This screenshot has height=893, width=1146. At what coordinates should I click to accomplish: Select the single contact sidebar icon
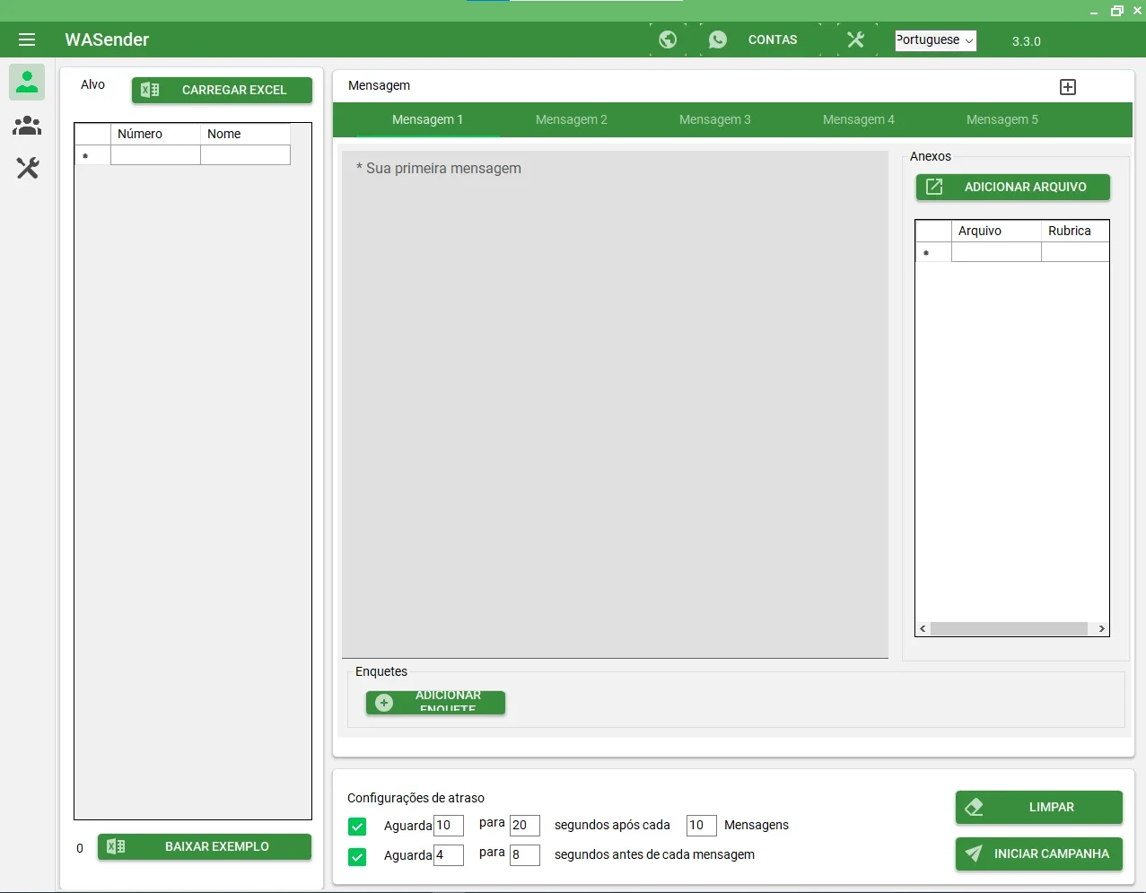tap(27, 83)
